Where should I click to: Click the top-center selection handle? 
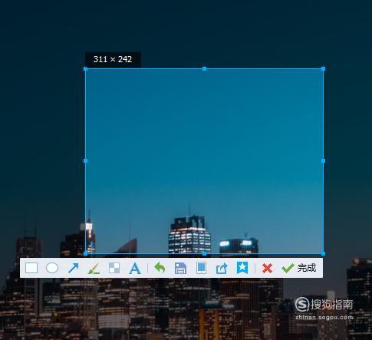(x=204, y=68)
